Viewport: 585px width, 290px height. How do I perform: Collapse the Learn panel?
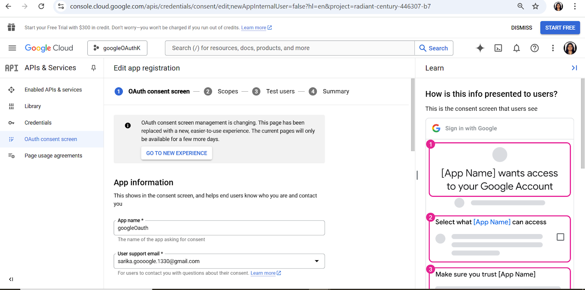pyautogui.click(x=574, y=68)
